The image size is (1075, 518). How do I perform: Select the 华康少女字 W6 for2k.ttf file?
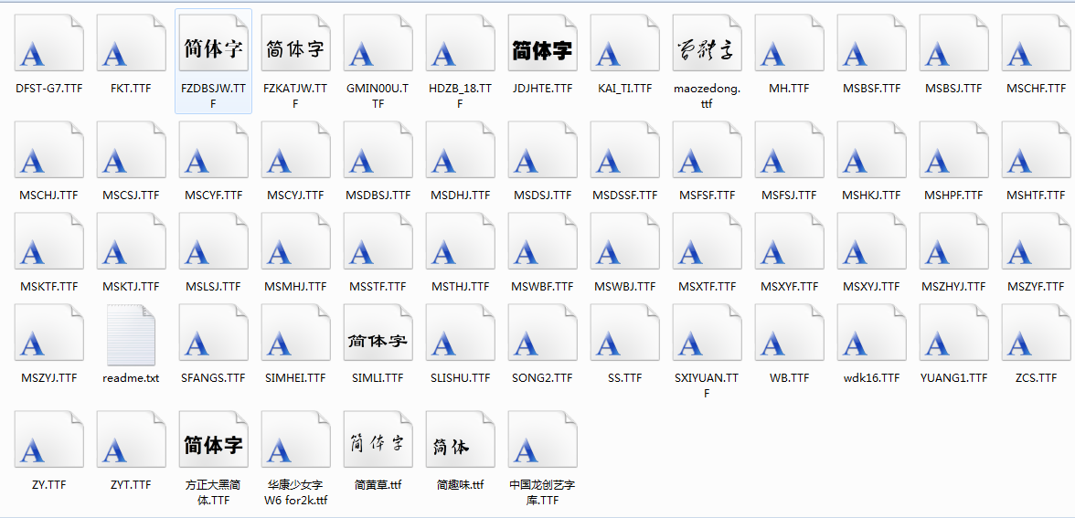(x=295, y=445)
